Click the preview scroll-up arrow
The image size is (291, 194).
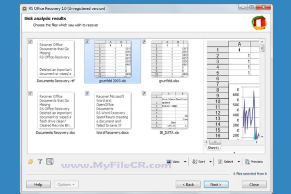[262, 42]
